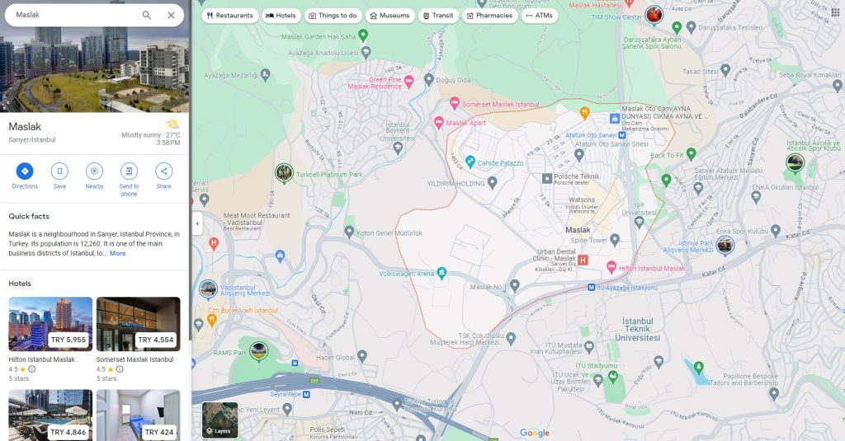
Task: Select İTÜ Stadyumu green pin
Action: tap(613, 377)
